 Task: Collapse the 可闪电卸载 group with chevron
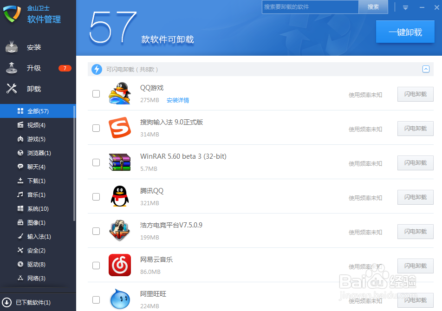426,69
